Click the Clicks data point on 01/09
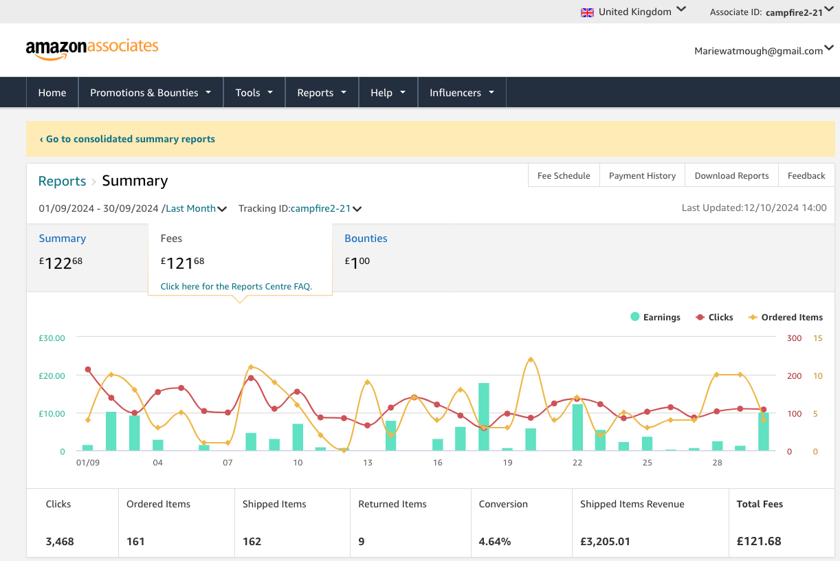Screen dimensions: 840x561 tap(88, 369)
